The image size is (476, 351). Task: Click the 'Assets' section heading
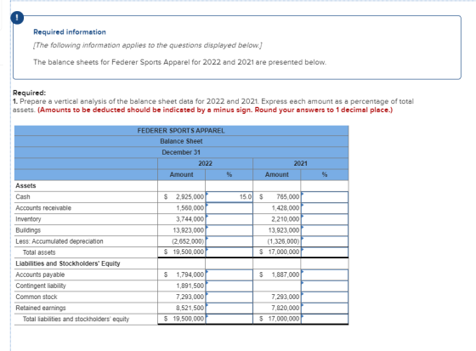pyautogui.click(x=25, y=185)
